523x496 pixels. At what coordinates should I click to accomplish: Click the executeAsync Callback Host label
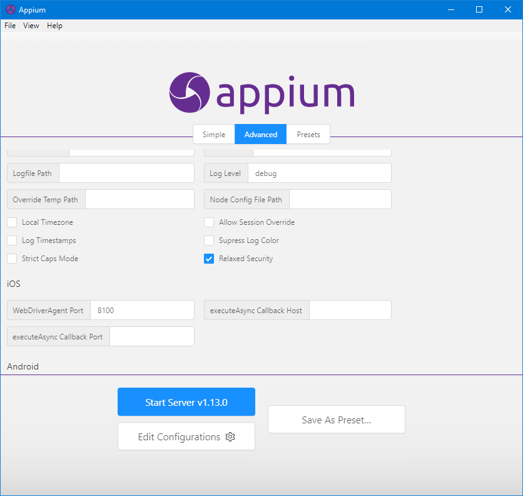point(256,311)
